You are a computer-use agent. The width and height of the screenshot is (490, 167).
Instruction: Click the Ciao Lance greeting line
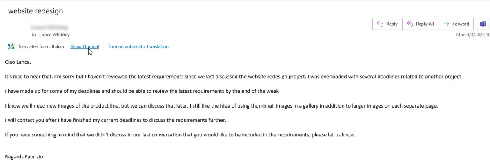pyautogui.click(x=18, y=62)
